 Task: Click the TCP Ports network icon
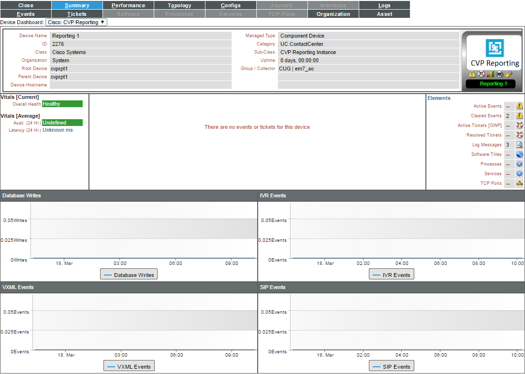coord(519,183)
